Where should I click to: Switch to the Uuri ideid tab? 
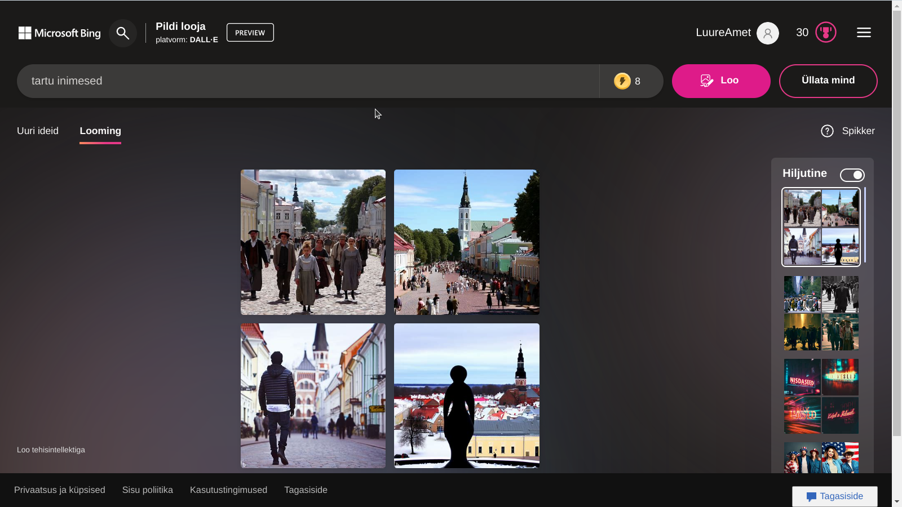tap(38, 131)
